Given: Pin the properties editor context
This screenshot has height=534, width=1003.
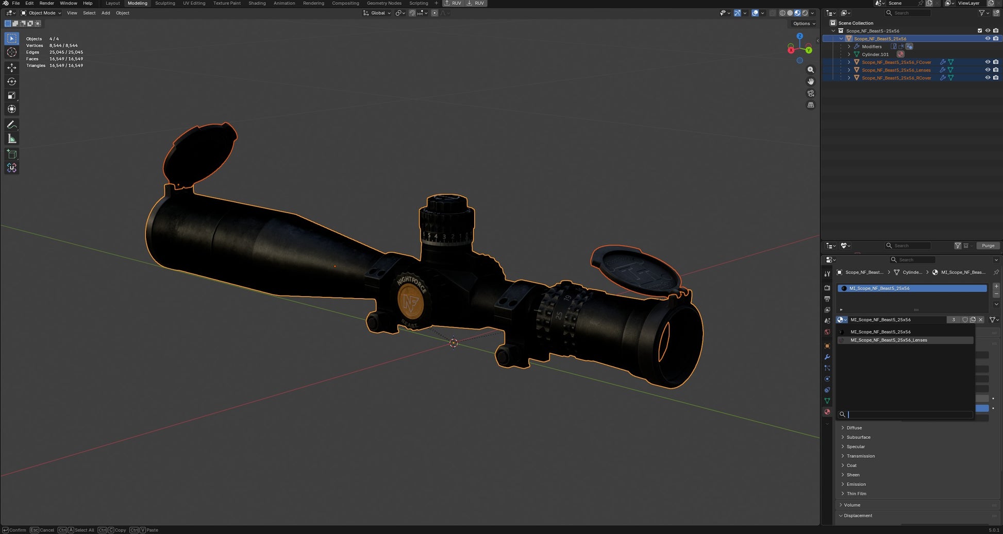Looking at the screenshot, I should 996,272.
